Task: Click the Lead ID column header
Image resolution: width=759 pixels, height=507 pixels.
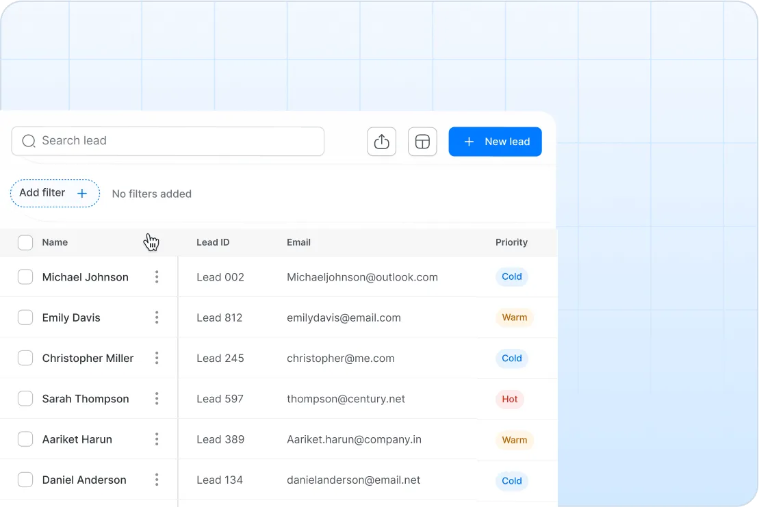Action: point(213,242)
